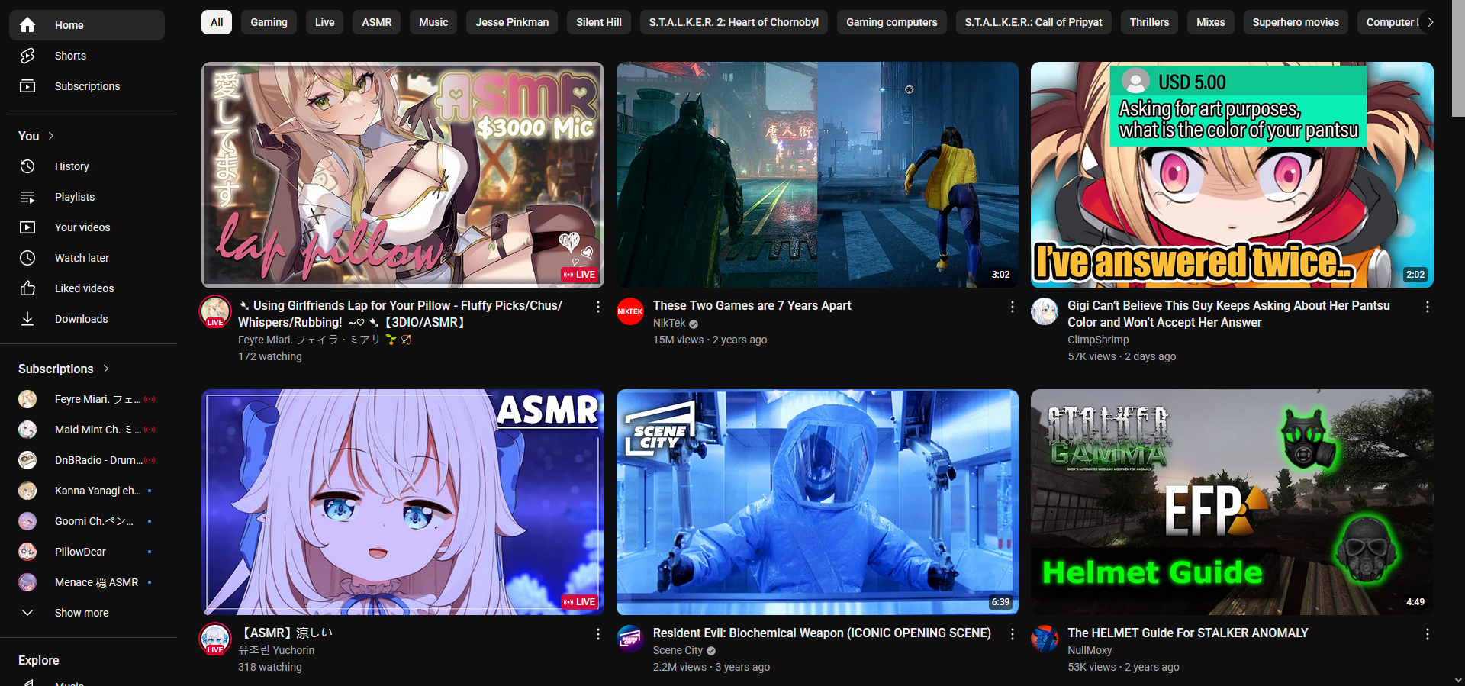Open Scene City channel avatar beside video
Screen dimensions: 1465x686
[x=630, y=639]
